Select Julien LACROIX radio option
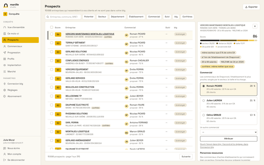264x165 pixels. [x=203, y=101]
